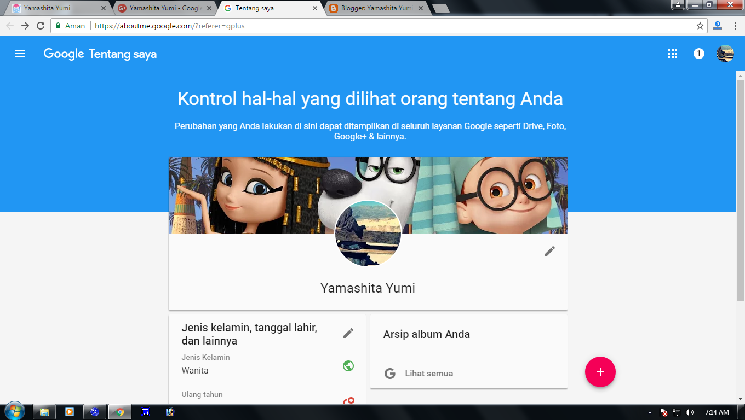The width and height of the screenshot is (745, 420).
Task: Click the Google logo in the header
Action: pyautogui.click(x=64, y=54)
